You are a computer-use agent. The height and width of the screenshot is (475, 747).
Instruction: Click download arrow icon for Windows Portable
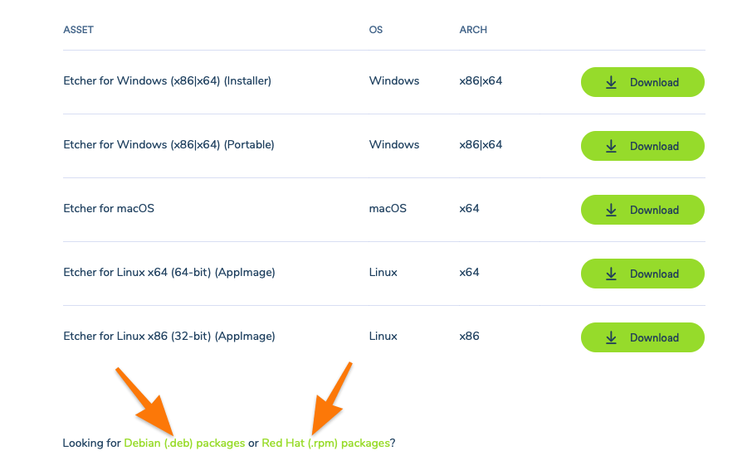tap(611, 146)
